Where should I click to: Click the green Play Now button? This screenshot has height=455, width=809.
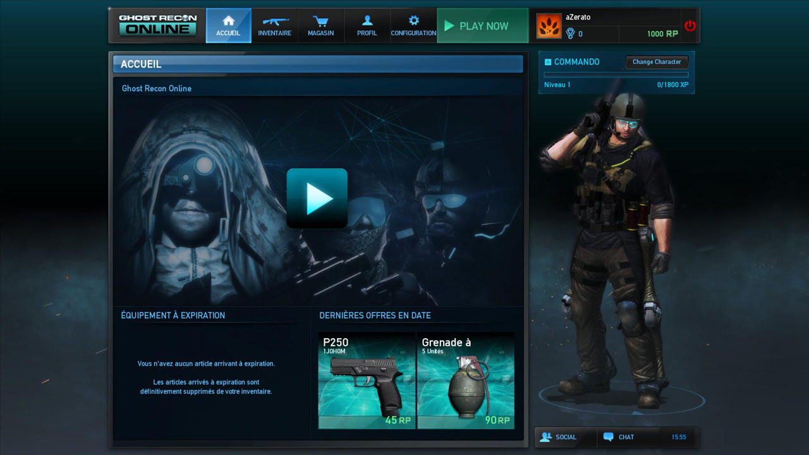tap(483, 26)
